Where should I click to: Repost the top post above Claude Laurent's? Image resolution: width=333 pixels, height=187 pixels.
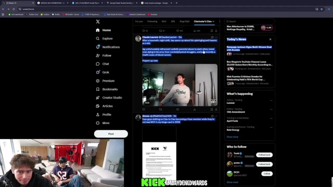[x=162, y=31]
